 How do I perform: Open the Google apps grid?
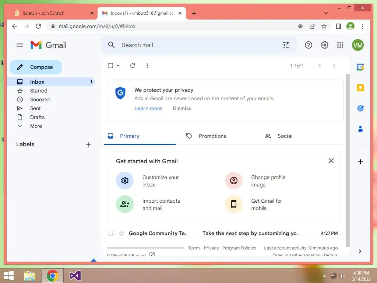point(340,45)
